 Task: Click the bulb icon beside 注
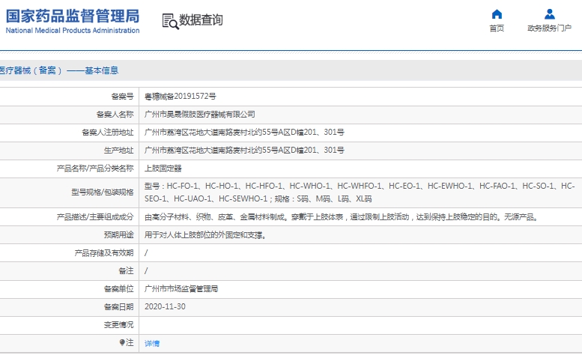pos(122,342)
